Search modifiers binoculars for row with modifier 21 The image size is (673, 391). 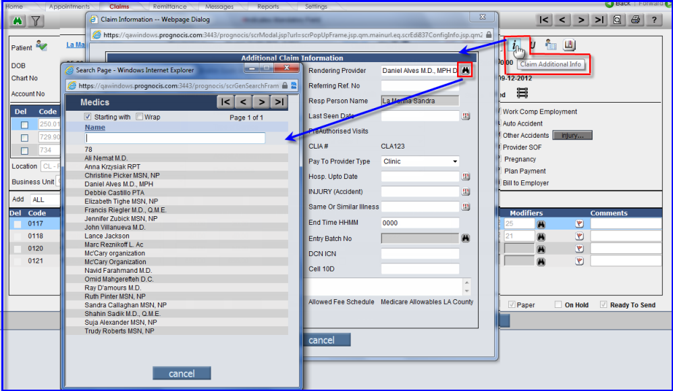[x=541, y=236]
